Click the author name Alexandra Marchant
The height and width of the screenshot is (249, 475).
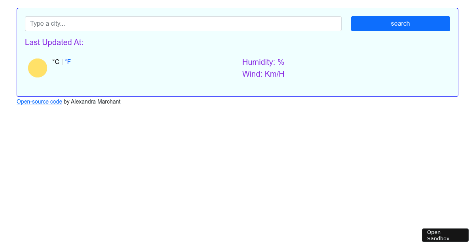tap(95, 102)
